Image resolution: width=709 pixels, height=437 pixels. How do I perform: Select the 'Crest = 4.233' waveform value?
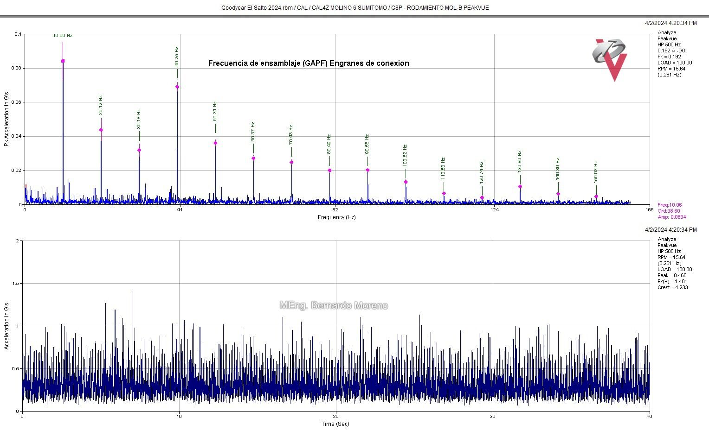tap(673, 287)
